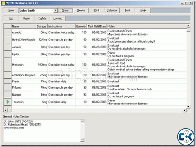
Task: Click the Next Refill Date column header
Action: click(97, 26)
